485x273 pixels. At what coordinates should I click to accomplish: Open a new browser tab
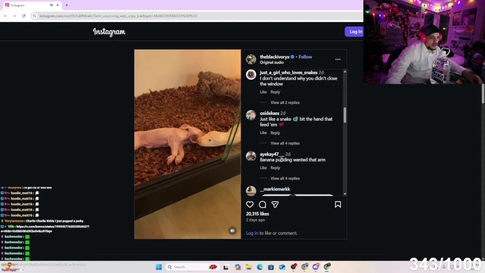[66, 5]
